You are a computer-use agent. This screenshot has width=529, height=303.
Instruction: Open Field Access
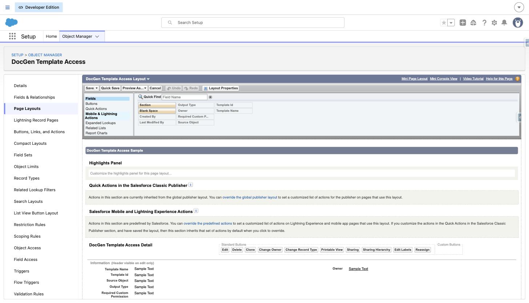(x=25, y=259)
